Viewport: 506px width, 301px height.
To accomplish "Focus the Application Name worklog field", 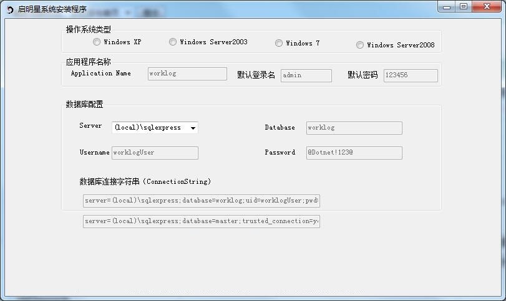I will (x=188, y=74).
